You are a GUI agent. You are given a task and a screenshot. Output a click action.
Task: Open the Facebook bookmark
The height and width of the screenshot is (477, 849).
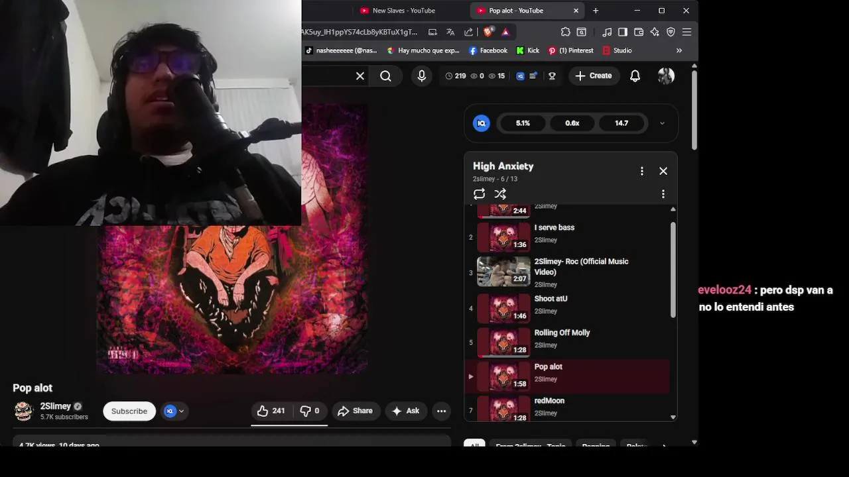point(488,50)
